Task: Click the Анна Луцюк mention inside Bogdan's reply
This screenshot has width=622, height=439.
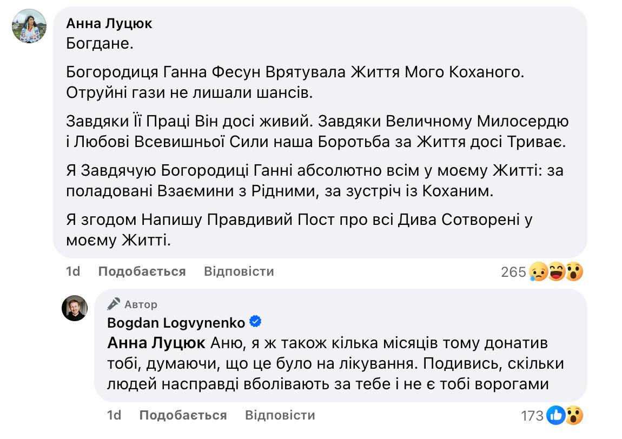Action: point(156,343)
